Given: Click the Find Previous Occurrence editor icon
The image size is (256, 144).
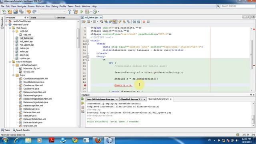Looking at the screenshot, I should click(x=106, y=22).
